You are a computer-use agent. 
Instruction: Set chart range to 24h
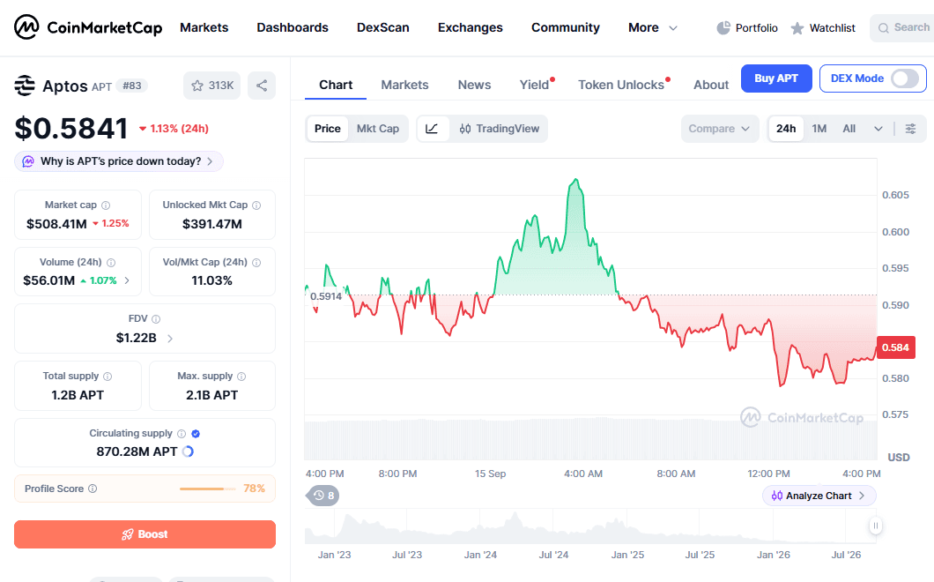(786, 129)
